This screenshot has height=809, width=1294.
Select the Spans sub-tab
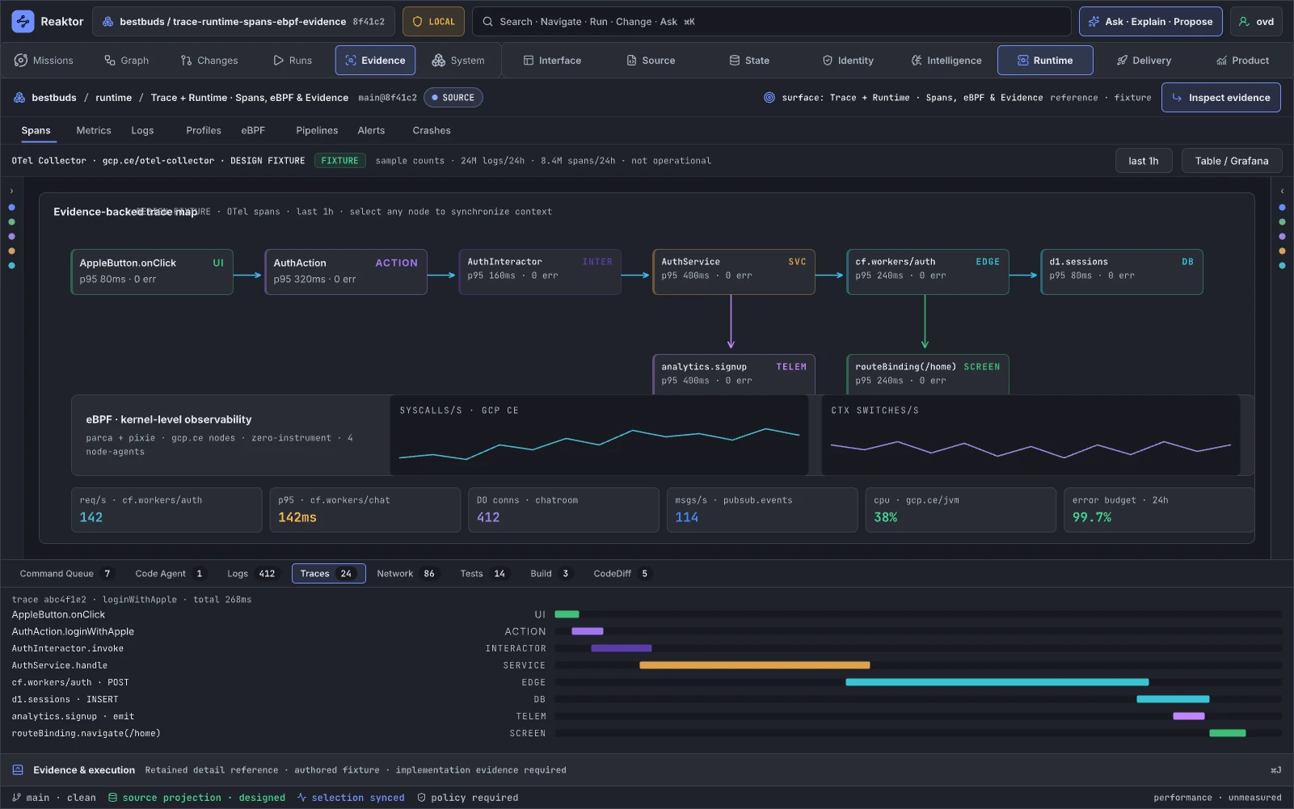click(x=36, y=131)
